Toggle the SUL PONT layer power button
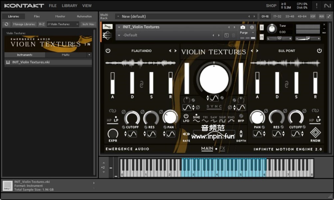 319,51
